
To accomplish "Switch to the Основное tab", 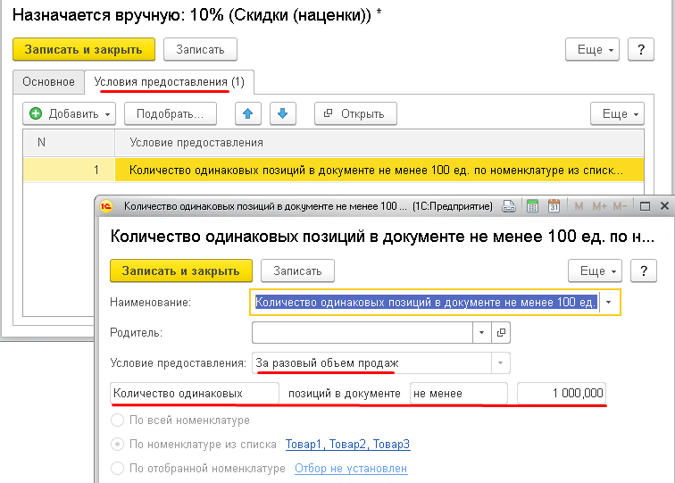I will 49,82.
